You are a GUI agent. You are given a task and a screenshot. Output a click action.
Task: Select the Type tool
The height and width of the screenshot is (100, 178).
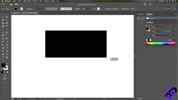point(7,26)
